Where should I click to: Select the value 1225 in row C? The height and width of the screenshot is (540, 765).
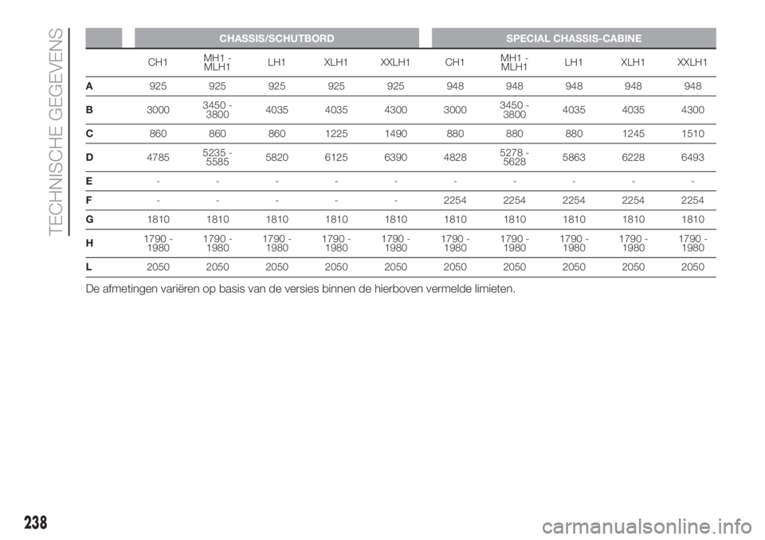336,134
